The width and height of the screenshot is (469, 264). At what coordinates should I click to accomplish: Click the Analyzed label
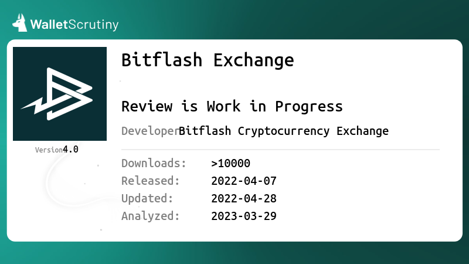[151, 216]
